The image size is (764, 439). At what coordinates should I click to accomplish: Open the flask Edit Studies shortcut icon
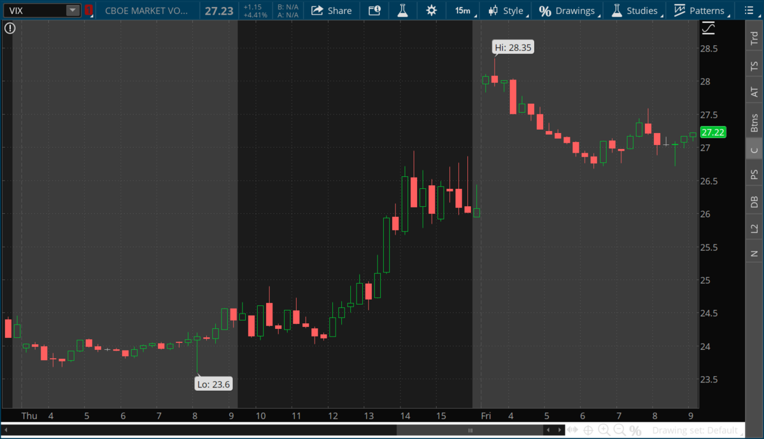pos(402,10)
